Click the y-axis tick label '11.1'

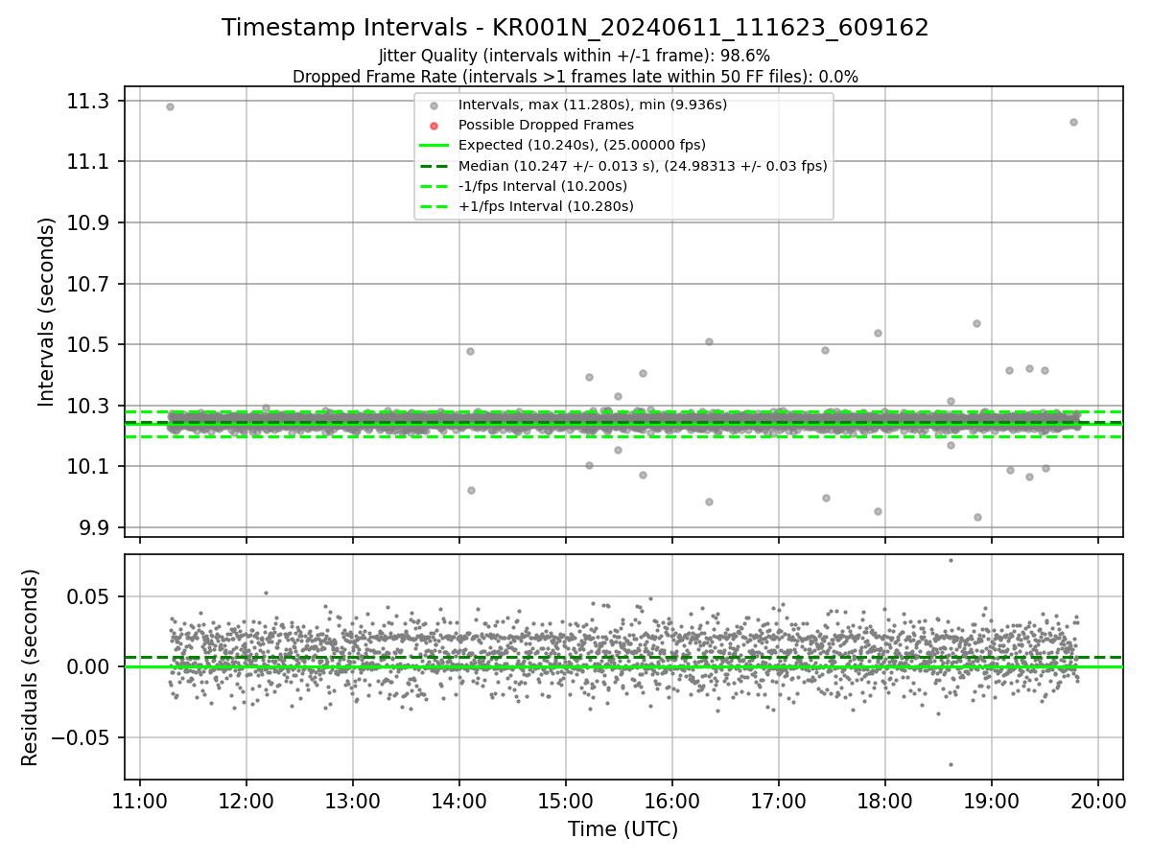91,162
